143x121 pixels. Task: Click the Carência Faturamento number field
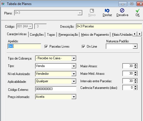(128, 87)
